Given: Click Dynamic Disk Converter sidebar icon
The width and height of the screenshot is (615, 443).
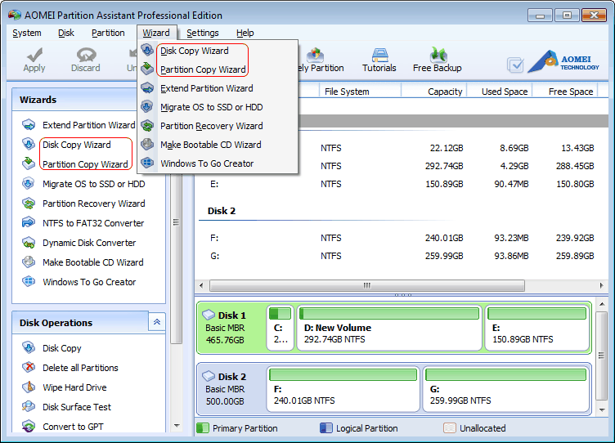Looking at the screenshot, I should click(29, 242).
